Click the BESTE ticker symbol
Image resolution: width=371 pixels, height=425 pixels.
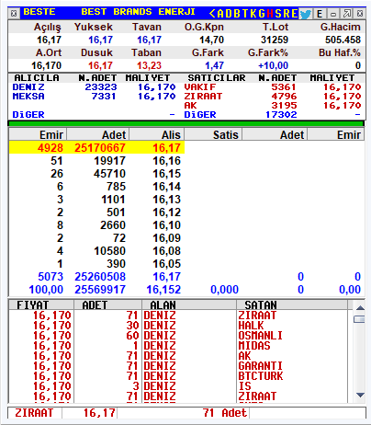point(39,12)
